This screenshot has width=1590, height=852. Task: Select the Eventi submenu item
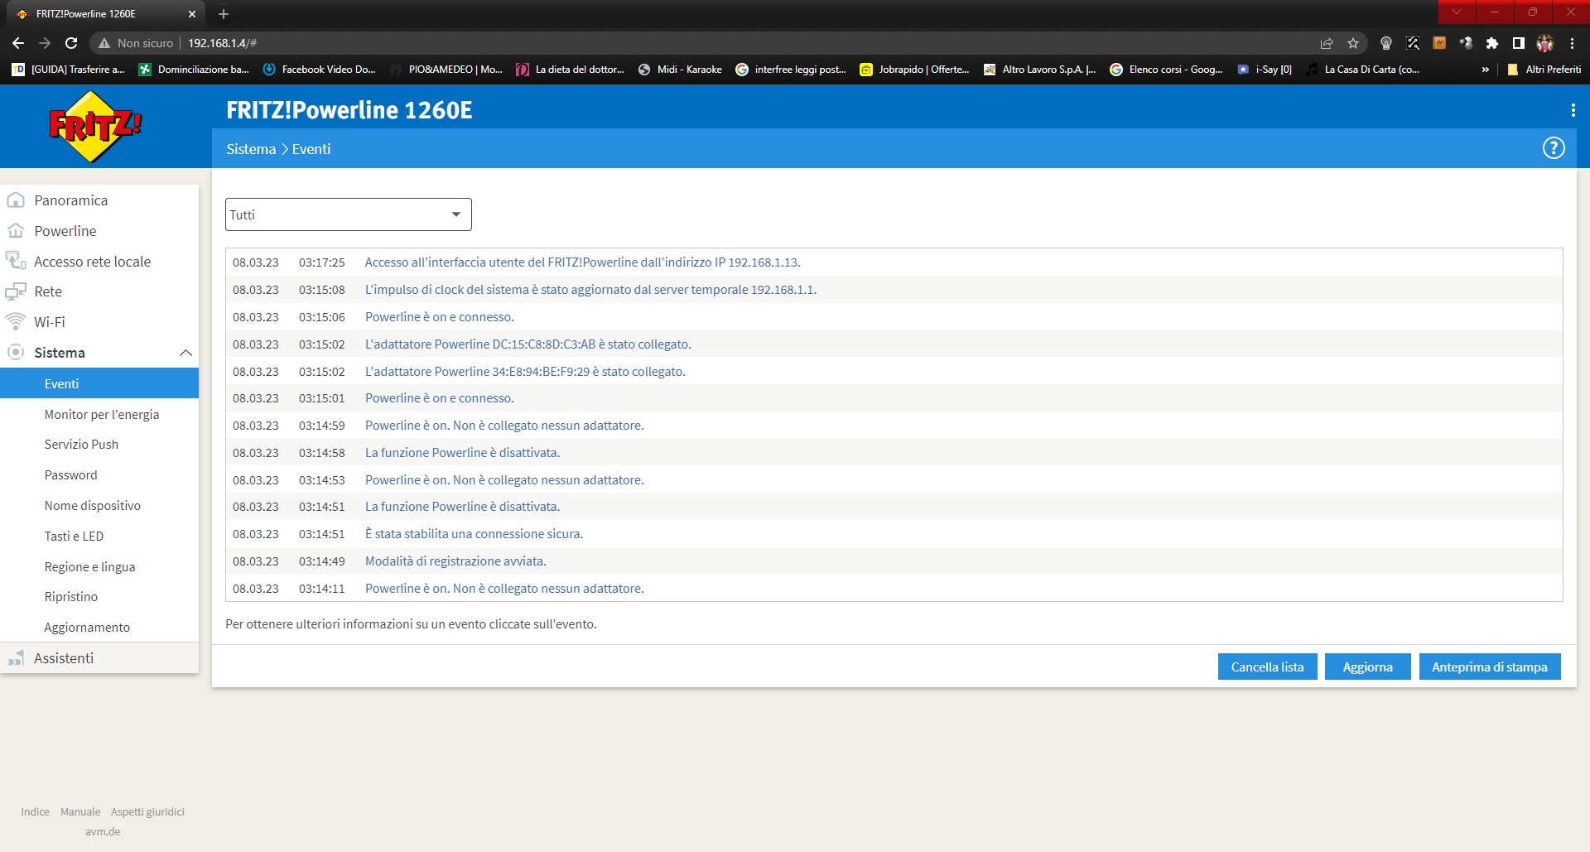coord(99,383)
